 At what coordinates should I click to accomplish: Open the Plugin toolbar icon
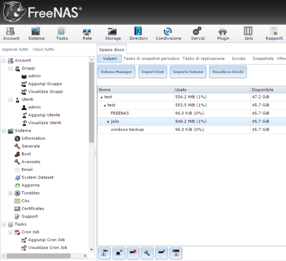223,34
